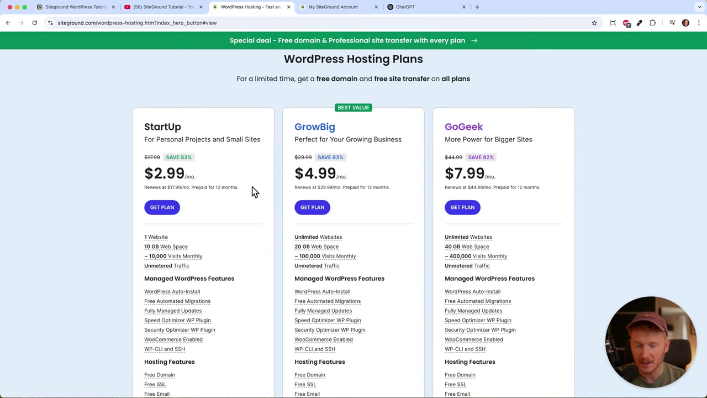Click GoGeek's 40 GB Web Space feature
The height and width of the screenshot is (398, 707).
pyautogui.click(x=467, y=247)
